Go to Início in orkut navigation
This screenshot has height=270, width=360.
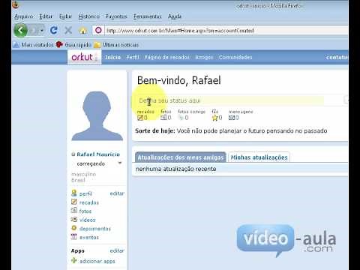coord(112,57)
